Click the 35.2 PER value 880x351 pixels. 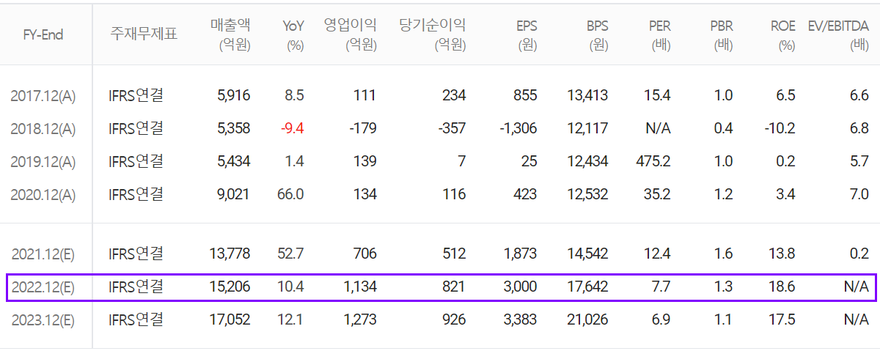pyautogui.click(x=658, y=194)
